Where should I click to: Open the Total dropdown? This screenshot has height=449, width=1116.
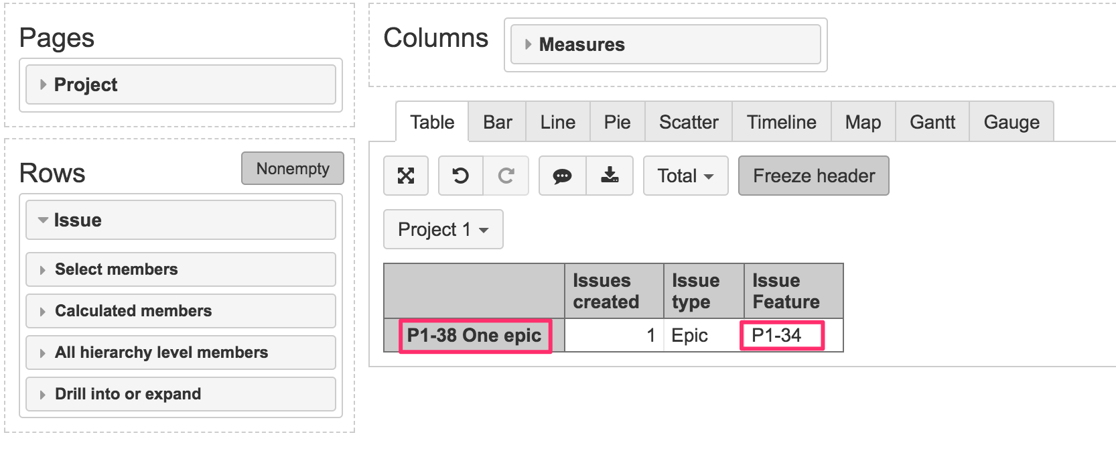click(685, 176)
